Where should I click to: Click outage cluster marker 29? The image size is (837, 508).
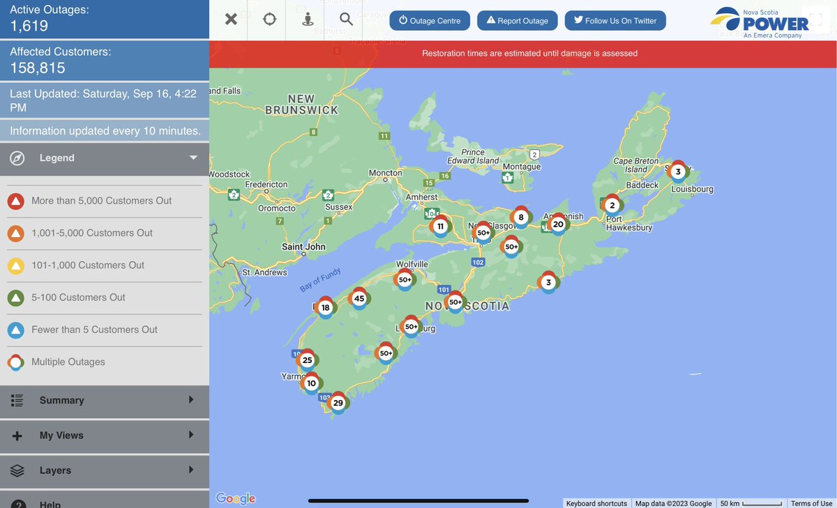[x=338, y=403]
